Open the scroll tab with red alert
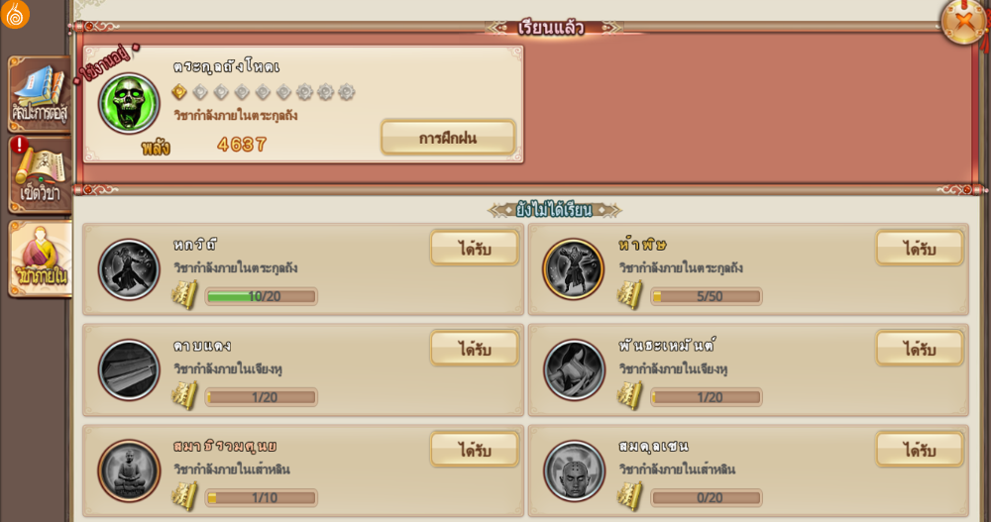Screen dimensions: 991x522 click(x=40, y=175)
